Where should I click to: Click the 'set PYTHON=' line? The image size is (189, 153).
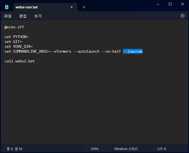tap(16, 37)
